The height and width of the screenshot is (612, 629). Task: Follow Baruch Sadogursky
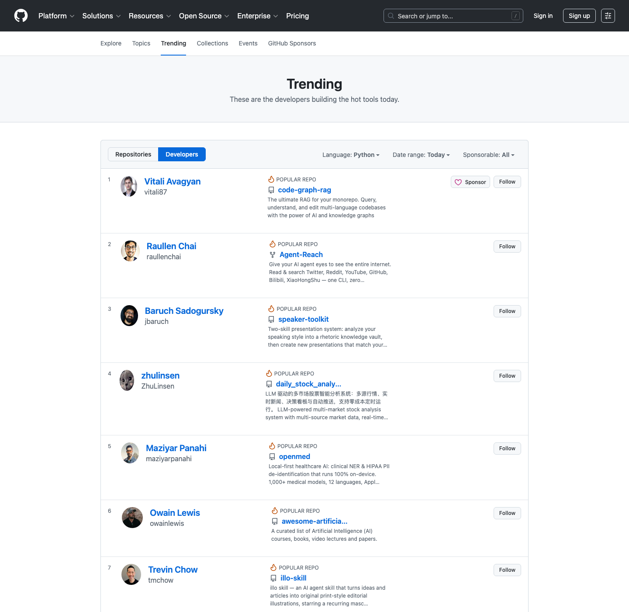[507, 311]
